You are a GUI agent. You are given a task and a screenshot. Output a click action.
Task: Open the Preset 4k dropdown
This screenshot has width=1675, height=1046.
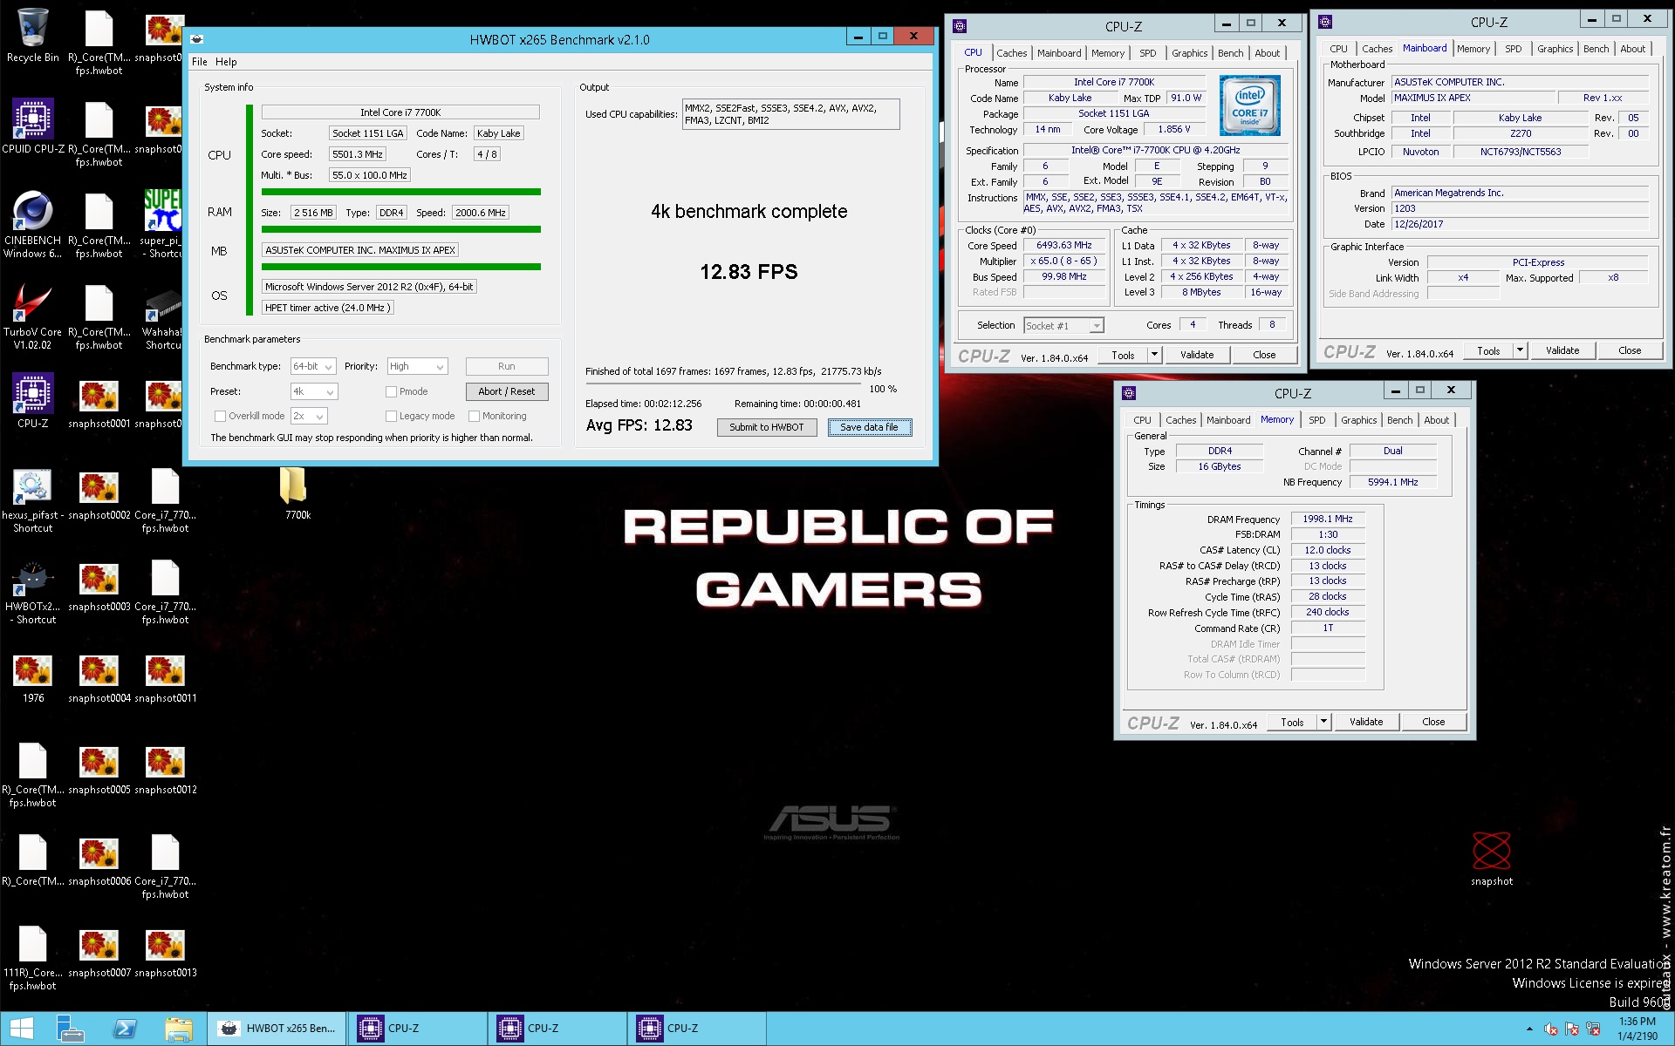(313, 392)
